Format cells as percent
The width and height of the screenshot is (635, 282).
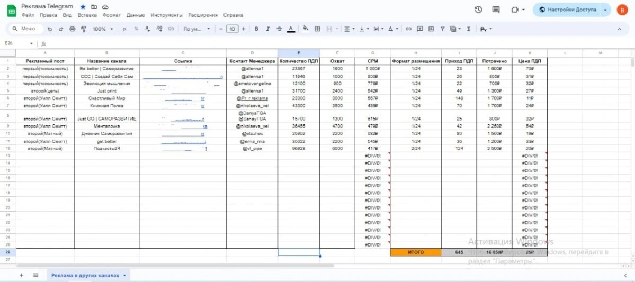pos(136,29)
